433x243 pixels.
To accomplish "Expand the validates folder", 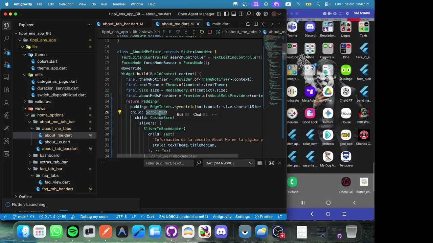I will pyautogui.click(x=25, y=102).
